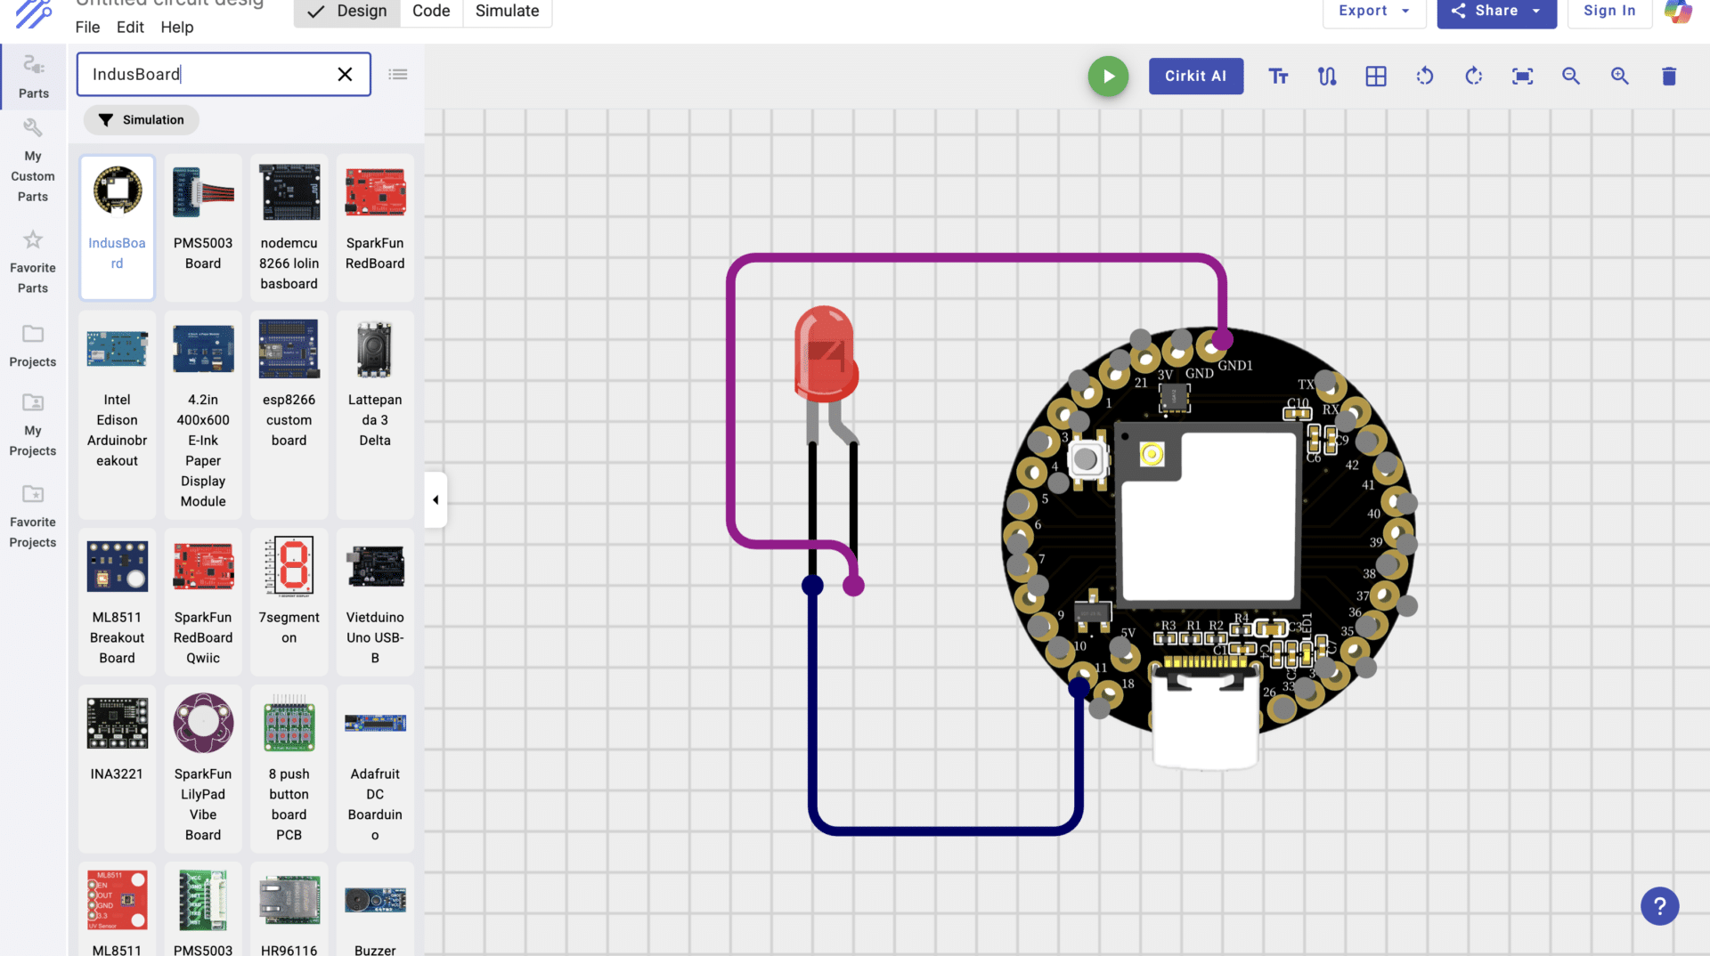Rotate the selection counterclockwise

(1424, 77)
